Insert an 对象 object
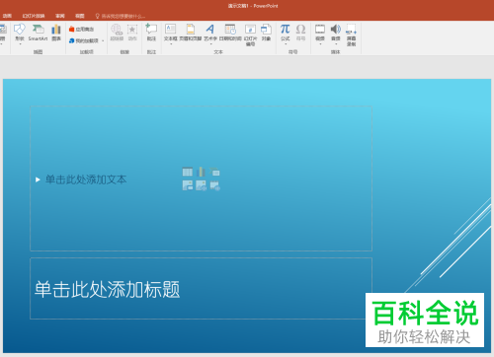 coord(266,33)
